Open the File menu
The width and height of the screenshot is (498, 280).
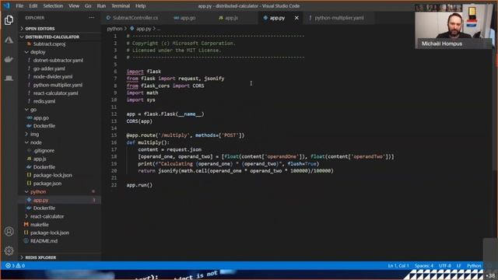19,5
